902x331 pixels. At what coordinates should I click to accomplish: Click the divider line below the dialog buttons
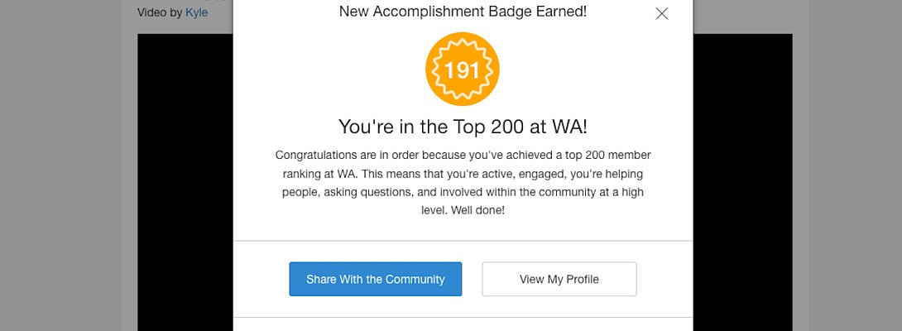pyautogui.click(x=463, y=317)
